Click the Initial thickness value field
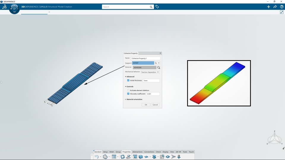 [x=151, y=81]
